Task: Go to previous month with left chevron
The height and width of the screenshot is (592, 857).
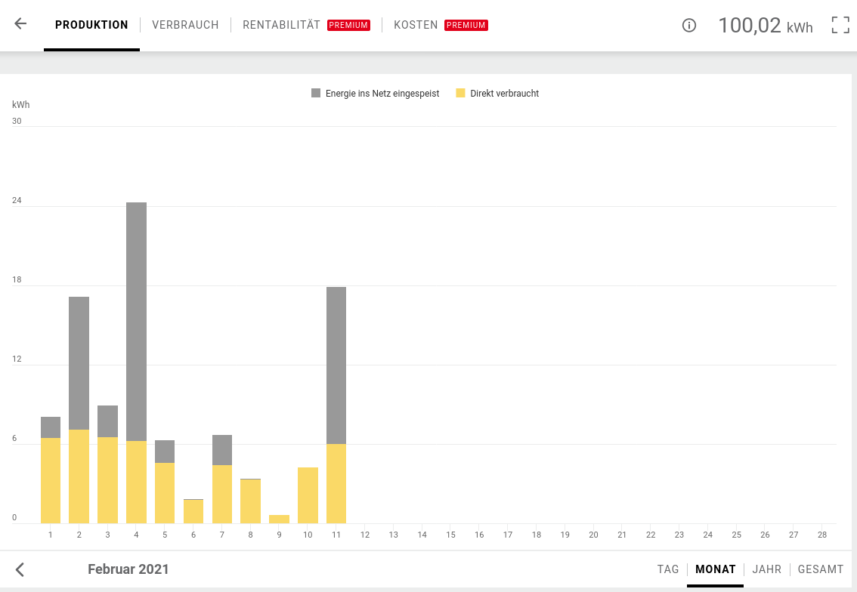Action: (20, 569)
